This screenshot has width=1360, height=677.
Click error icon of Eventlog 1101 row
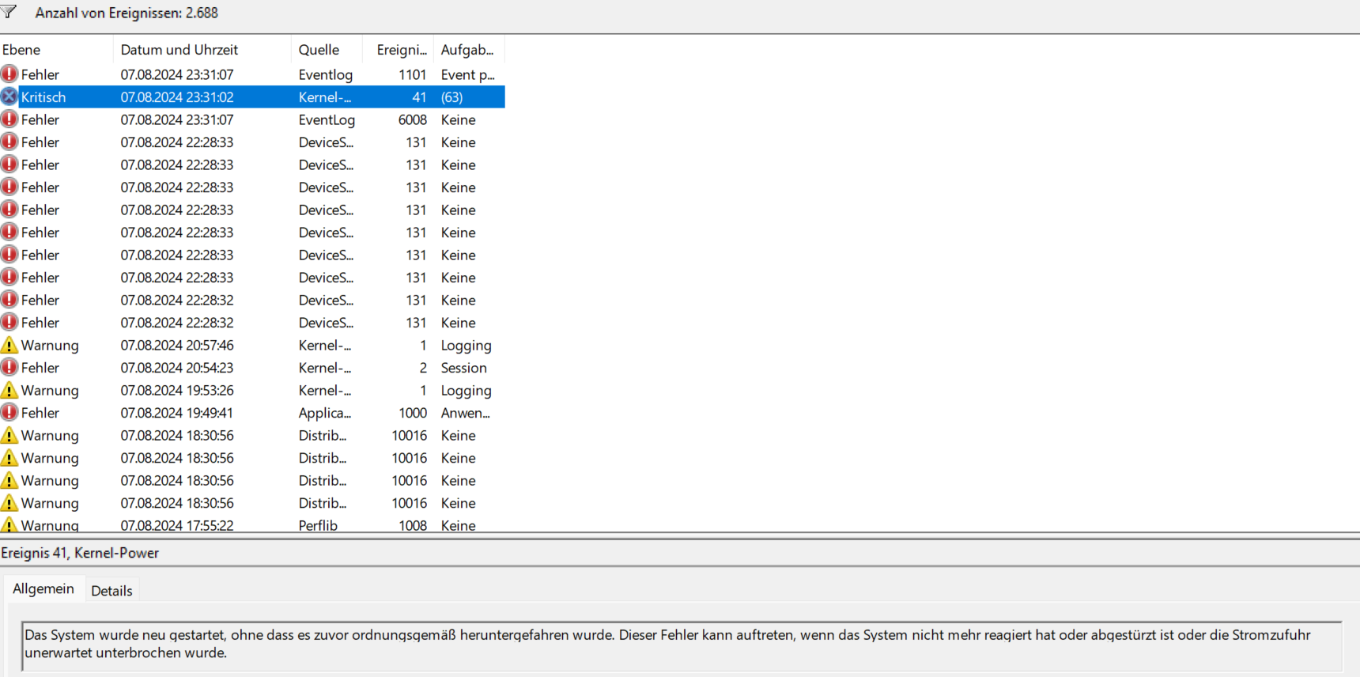pos(9,74)
